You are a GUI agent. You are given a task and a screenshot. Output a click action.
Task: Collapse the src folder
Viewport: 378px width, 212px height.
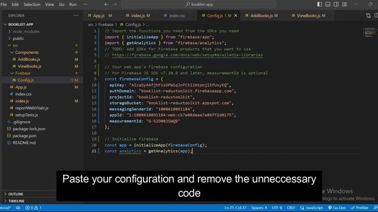pos(15,45)
